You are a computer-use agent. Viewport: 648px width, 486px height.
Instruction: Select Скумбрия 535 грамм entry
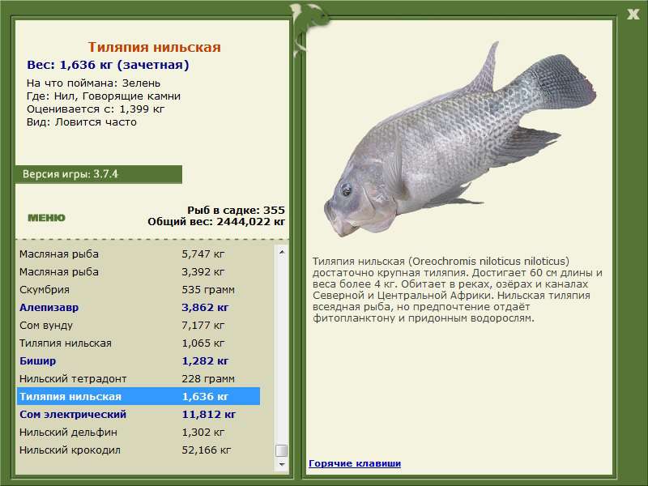(138, 290)
